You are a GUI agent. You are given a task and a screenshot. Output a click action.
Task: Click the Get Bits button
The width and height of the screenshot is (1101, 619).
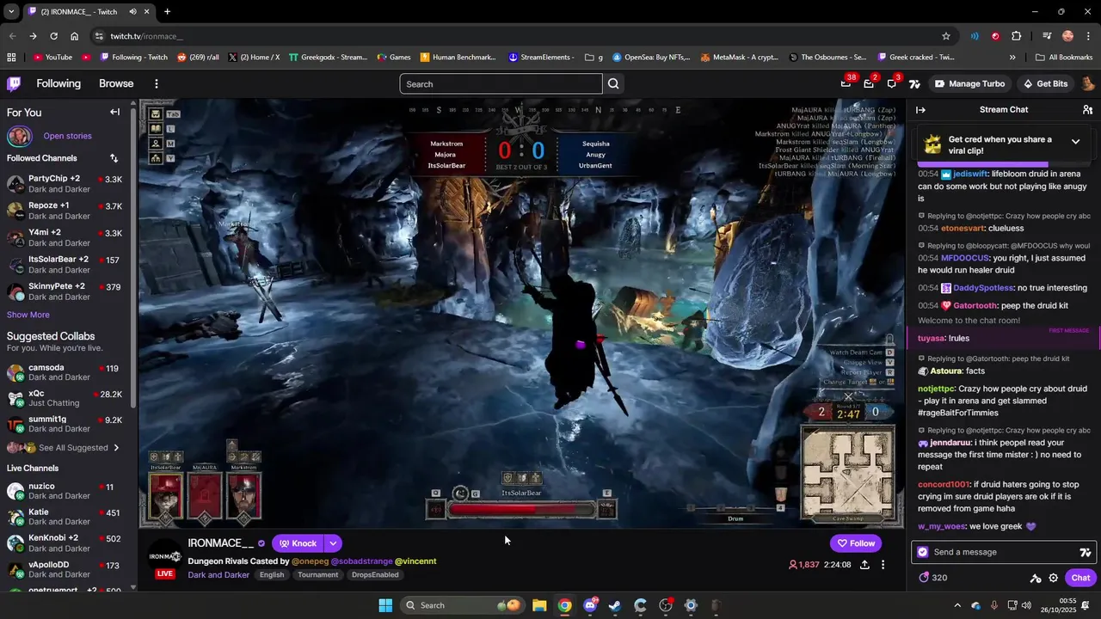click(1045, 83)
